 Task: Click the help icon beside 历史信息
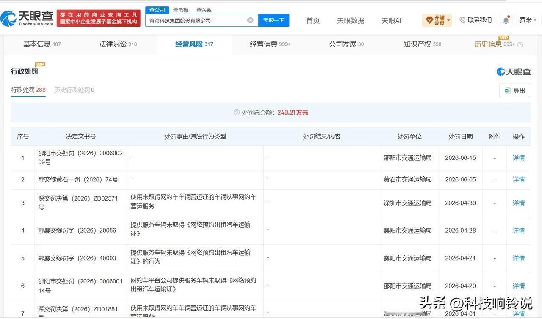[520, 44]
